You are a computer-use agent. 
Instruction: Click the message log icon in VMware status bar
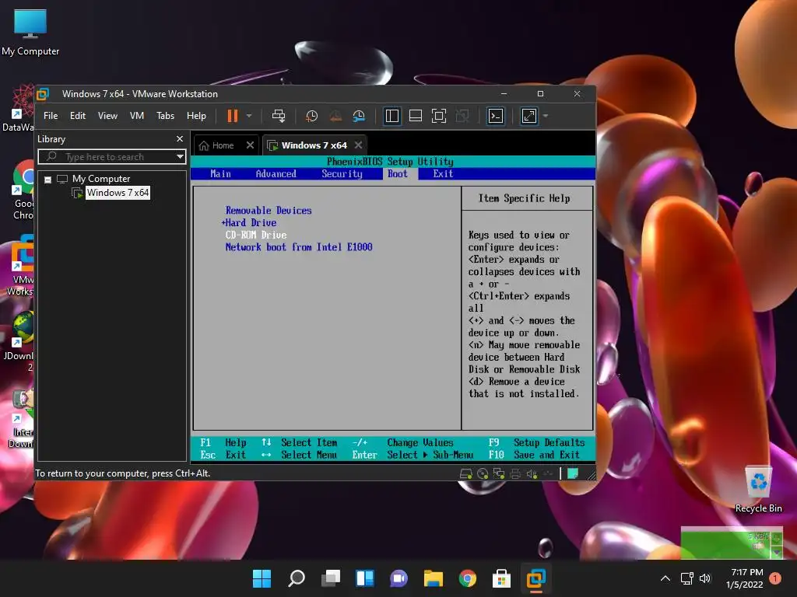click(573, 473)
